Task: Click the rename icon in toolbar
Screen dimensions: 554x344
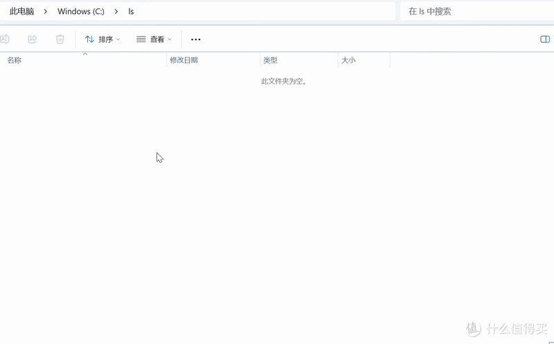Action: [x=5, y=39]
